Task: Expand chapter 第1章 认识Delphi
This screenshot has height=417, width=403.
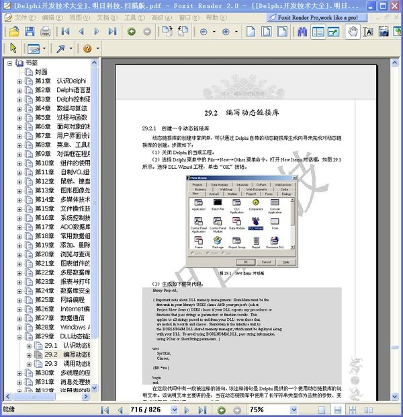Action: [x=19, y=81]
